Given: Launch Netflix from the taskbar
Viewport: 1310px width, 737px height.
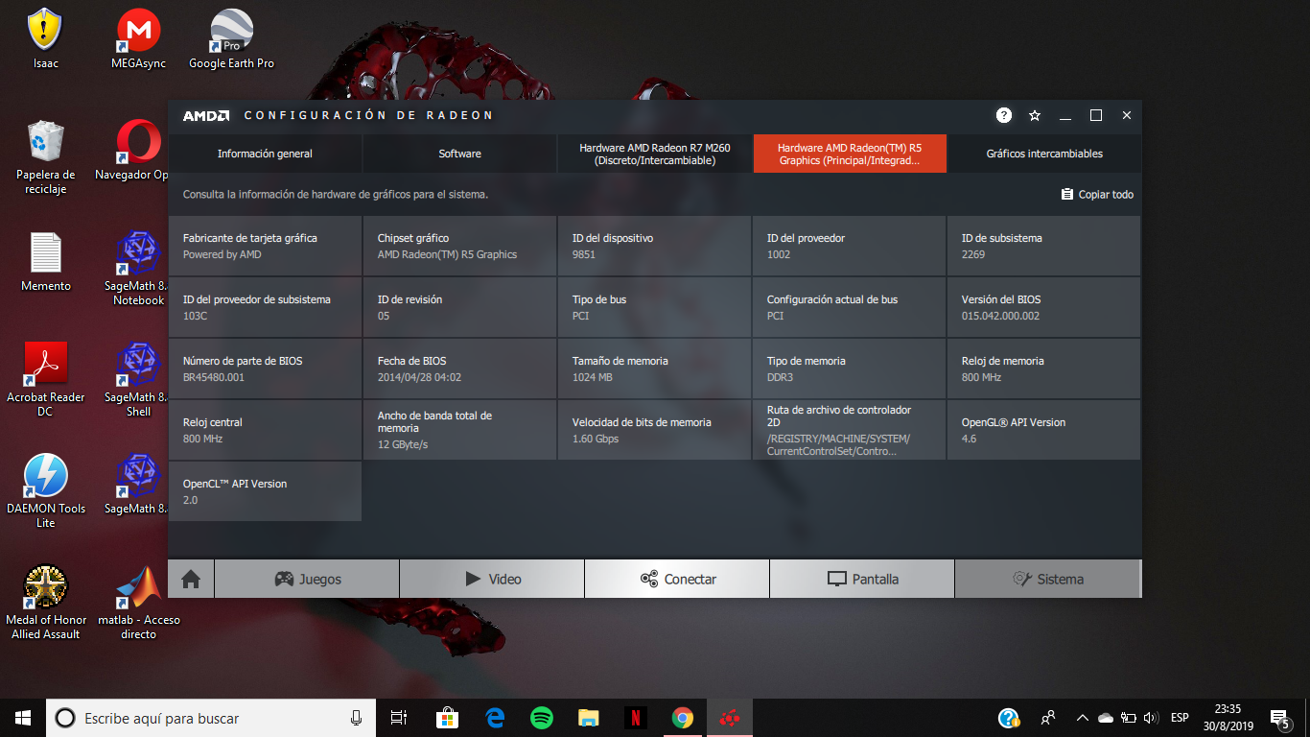Looking at the screenshot, I should tap(635, 718).
